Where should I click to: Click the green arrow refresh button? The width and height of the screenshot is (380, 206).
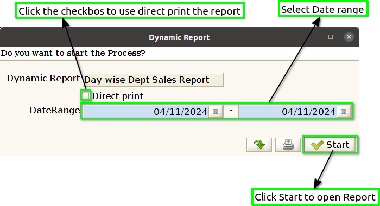(x=259, y=145)
